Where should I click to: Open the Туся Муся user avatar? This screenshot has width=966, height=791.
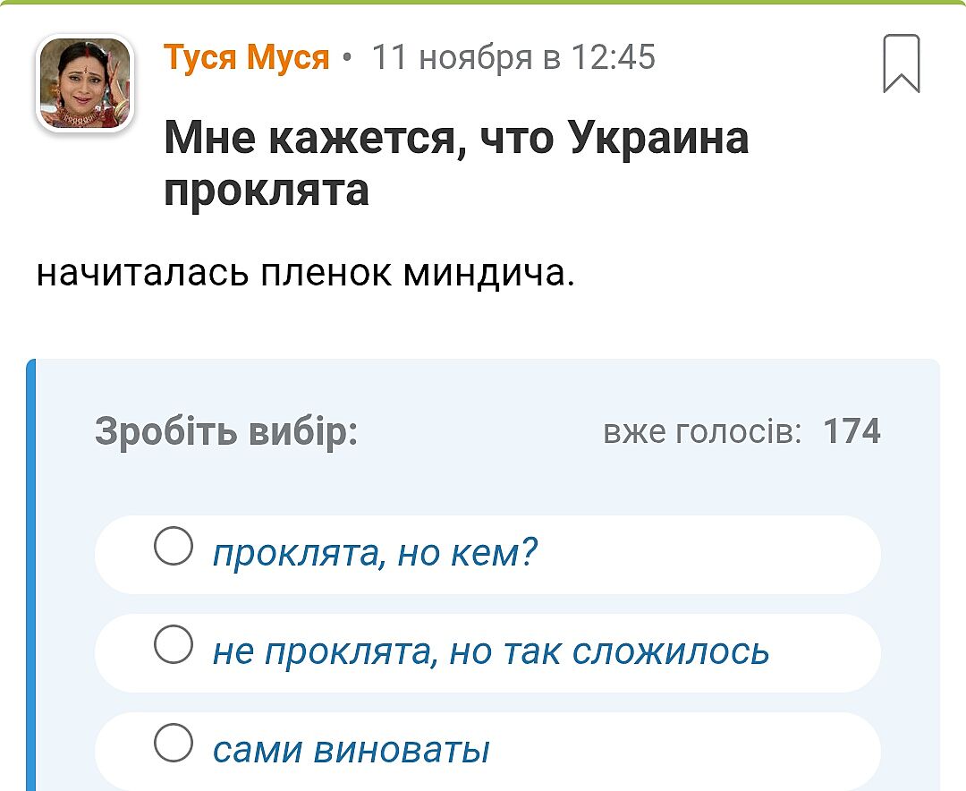[84, 82]
